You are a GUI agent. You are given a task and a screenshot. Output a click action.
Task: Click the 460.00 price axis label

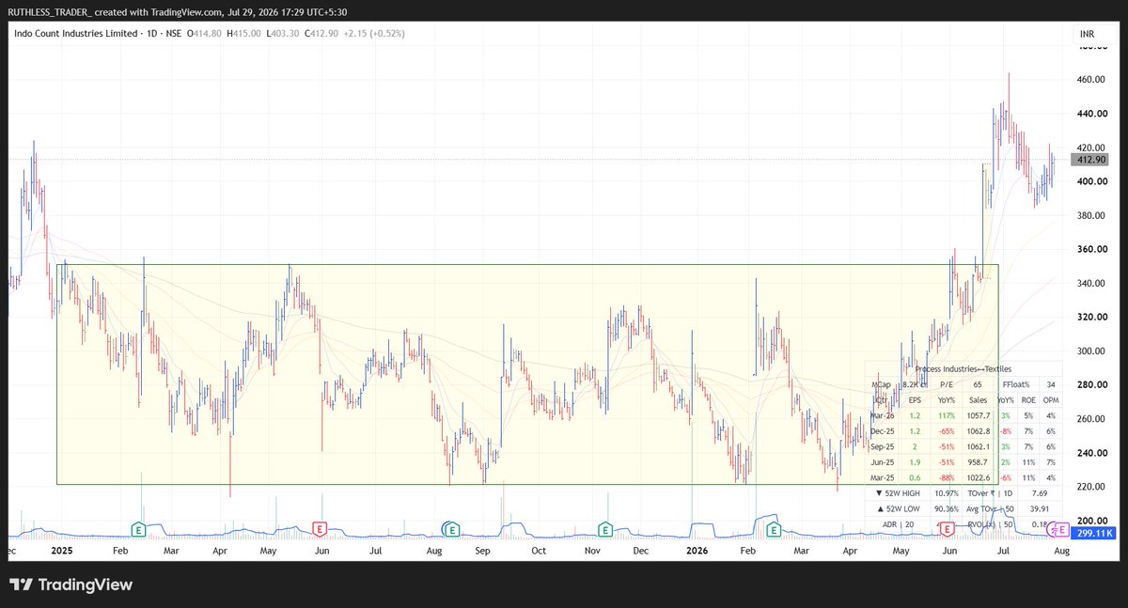click(1090, 80)
